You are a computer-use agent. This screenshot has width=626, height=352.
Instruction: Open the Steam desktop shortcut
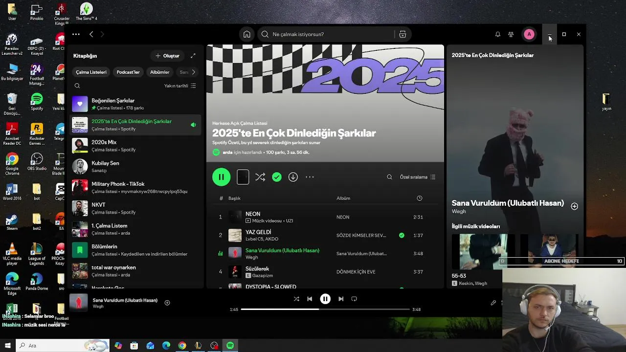click(12, 222)
